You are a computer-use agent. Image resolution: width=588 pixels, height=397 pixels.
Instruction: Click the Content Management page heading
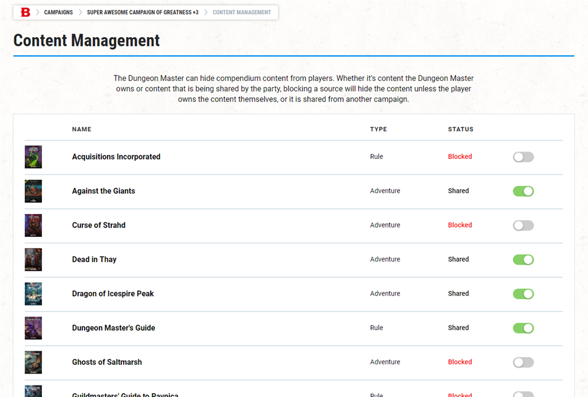pyautogui.click(x=87, y=40)
